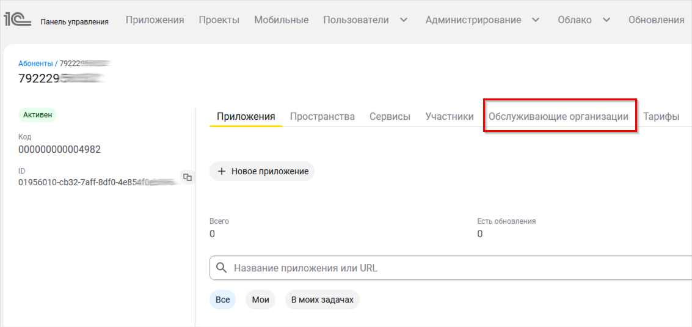The image size is (692, 327).
Task: Click the Активен status badge
Action: click(37, 116)
